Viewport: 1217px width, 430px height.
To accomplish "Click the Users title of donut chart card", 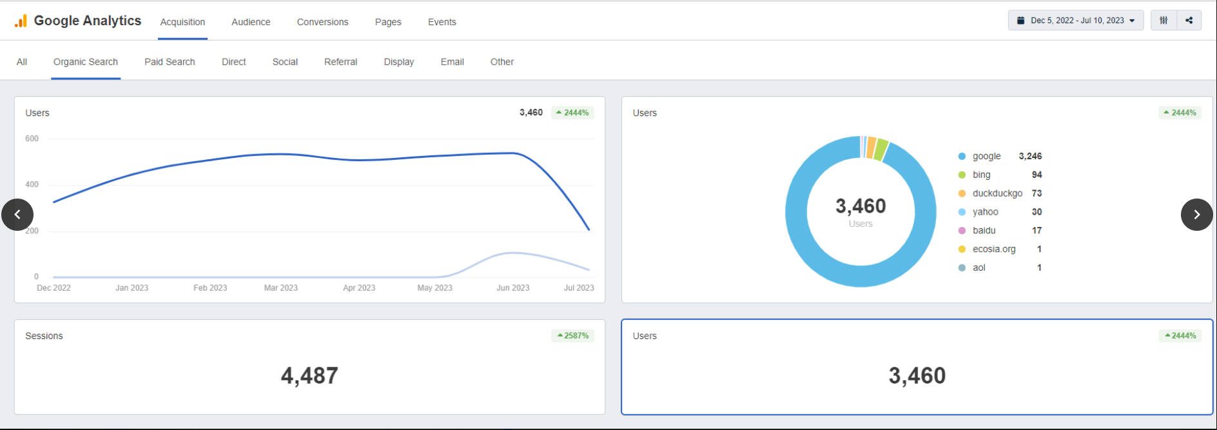I will tap(645, 113).
